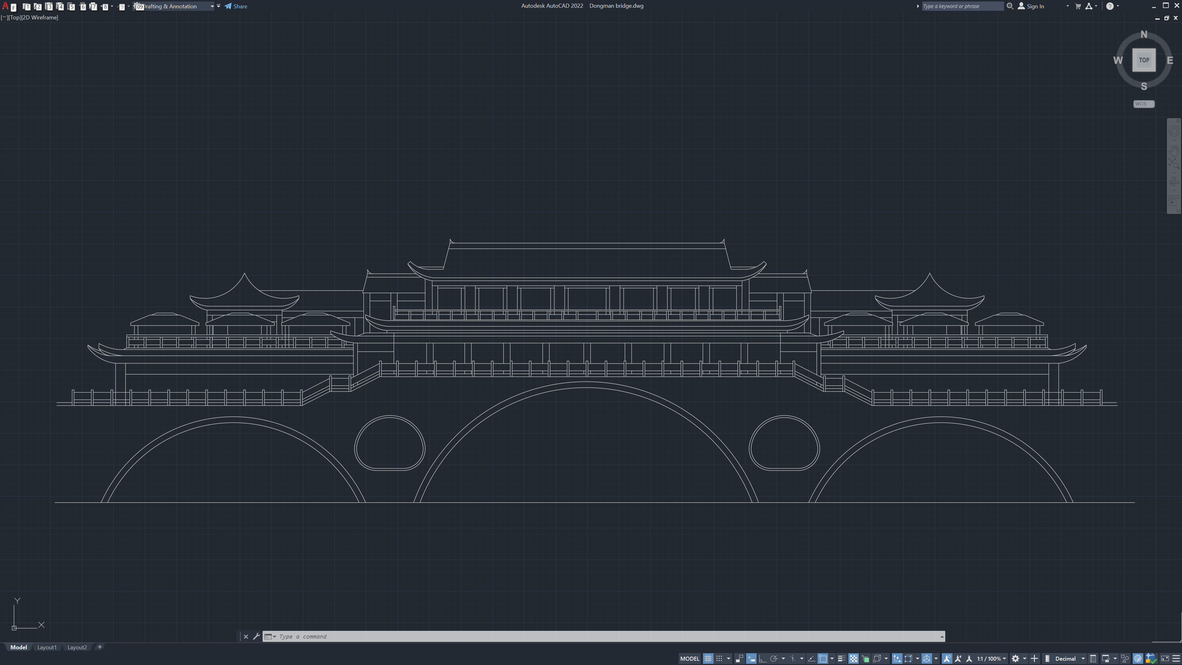The width and height of the screenshot is (1182, 665).
Task: Toggle the drawing grid display
Action: (x=708, y=659)
